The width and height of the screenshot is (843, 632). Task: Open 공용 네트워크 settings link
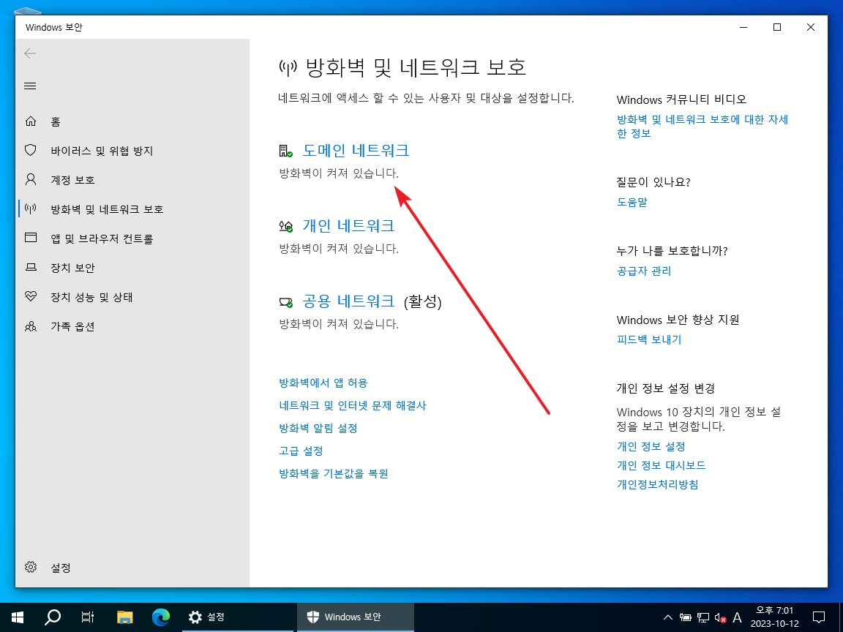[x=348, y=301]
